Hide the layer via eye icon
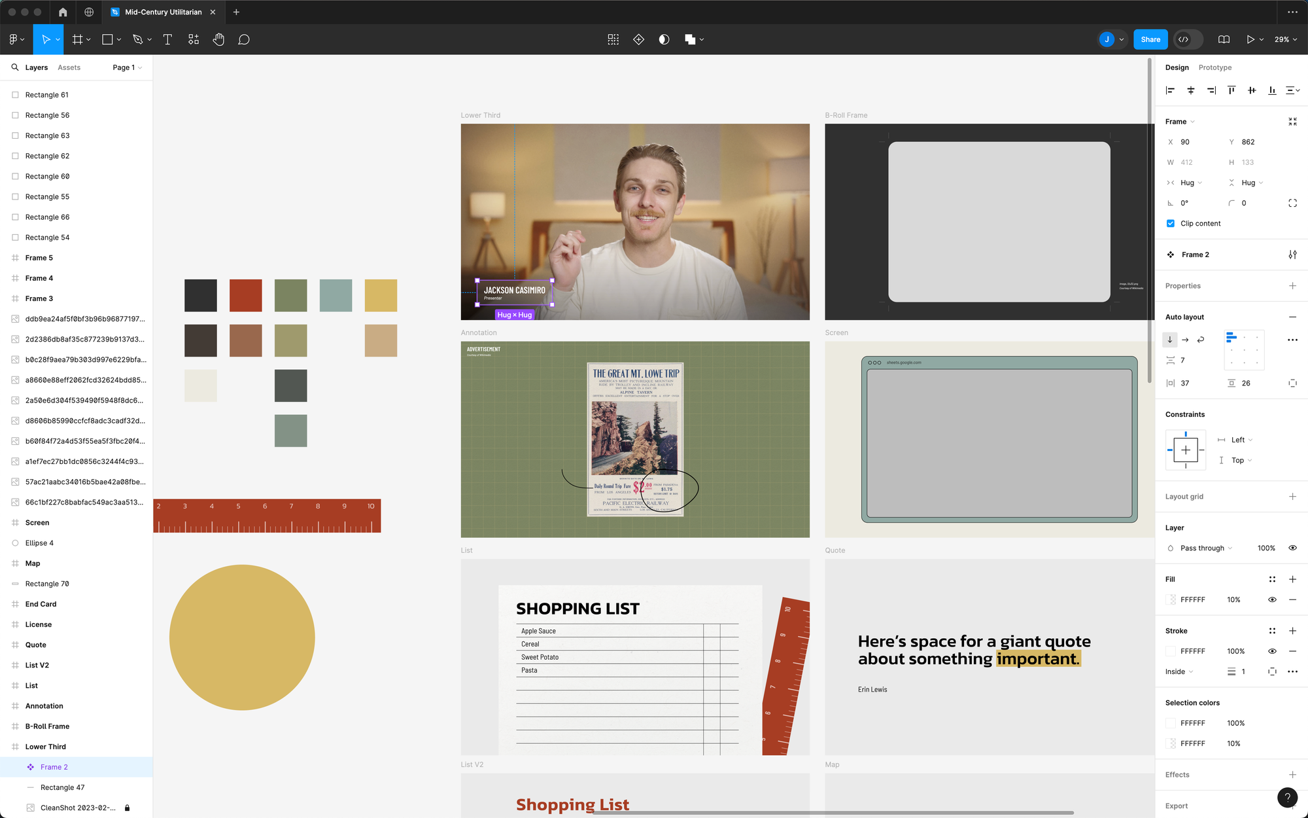The height and width of the screenshot is (818, 1308). (x=1292, y=548)
